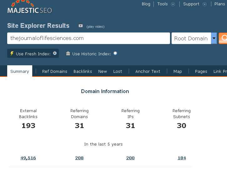Switch to the Backlinks tab

coord(83,71)
